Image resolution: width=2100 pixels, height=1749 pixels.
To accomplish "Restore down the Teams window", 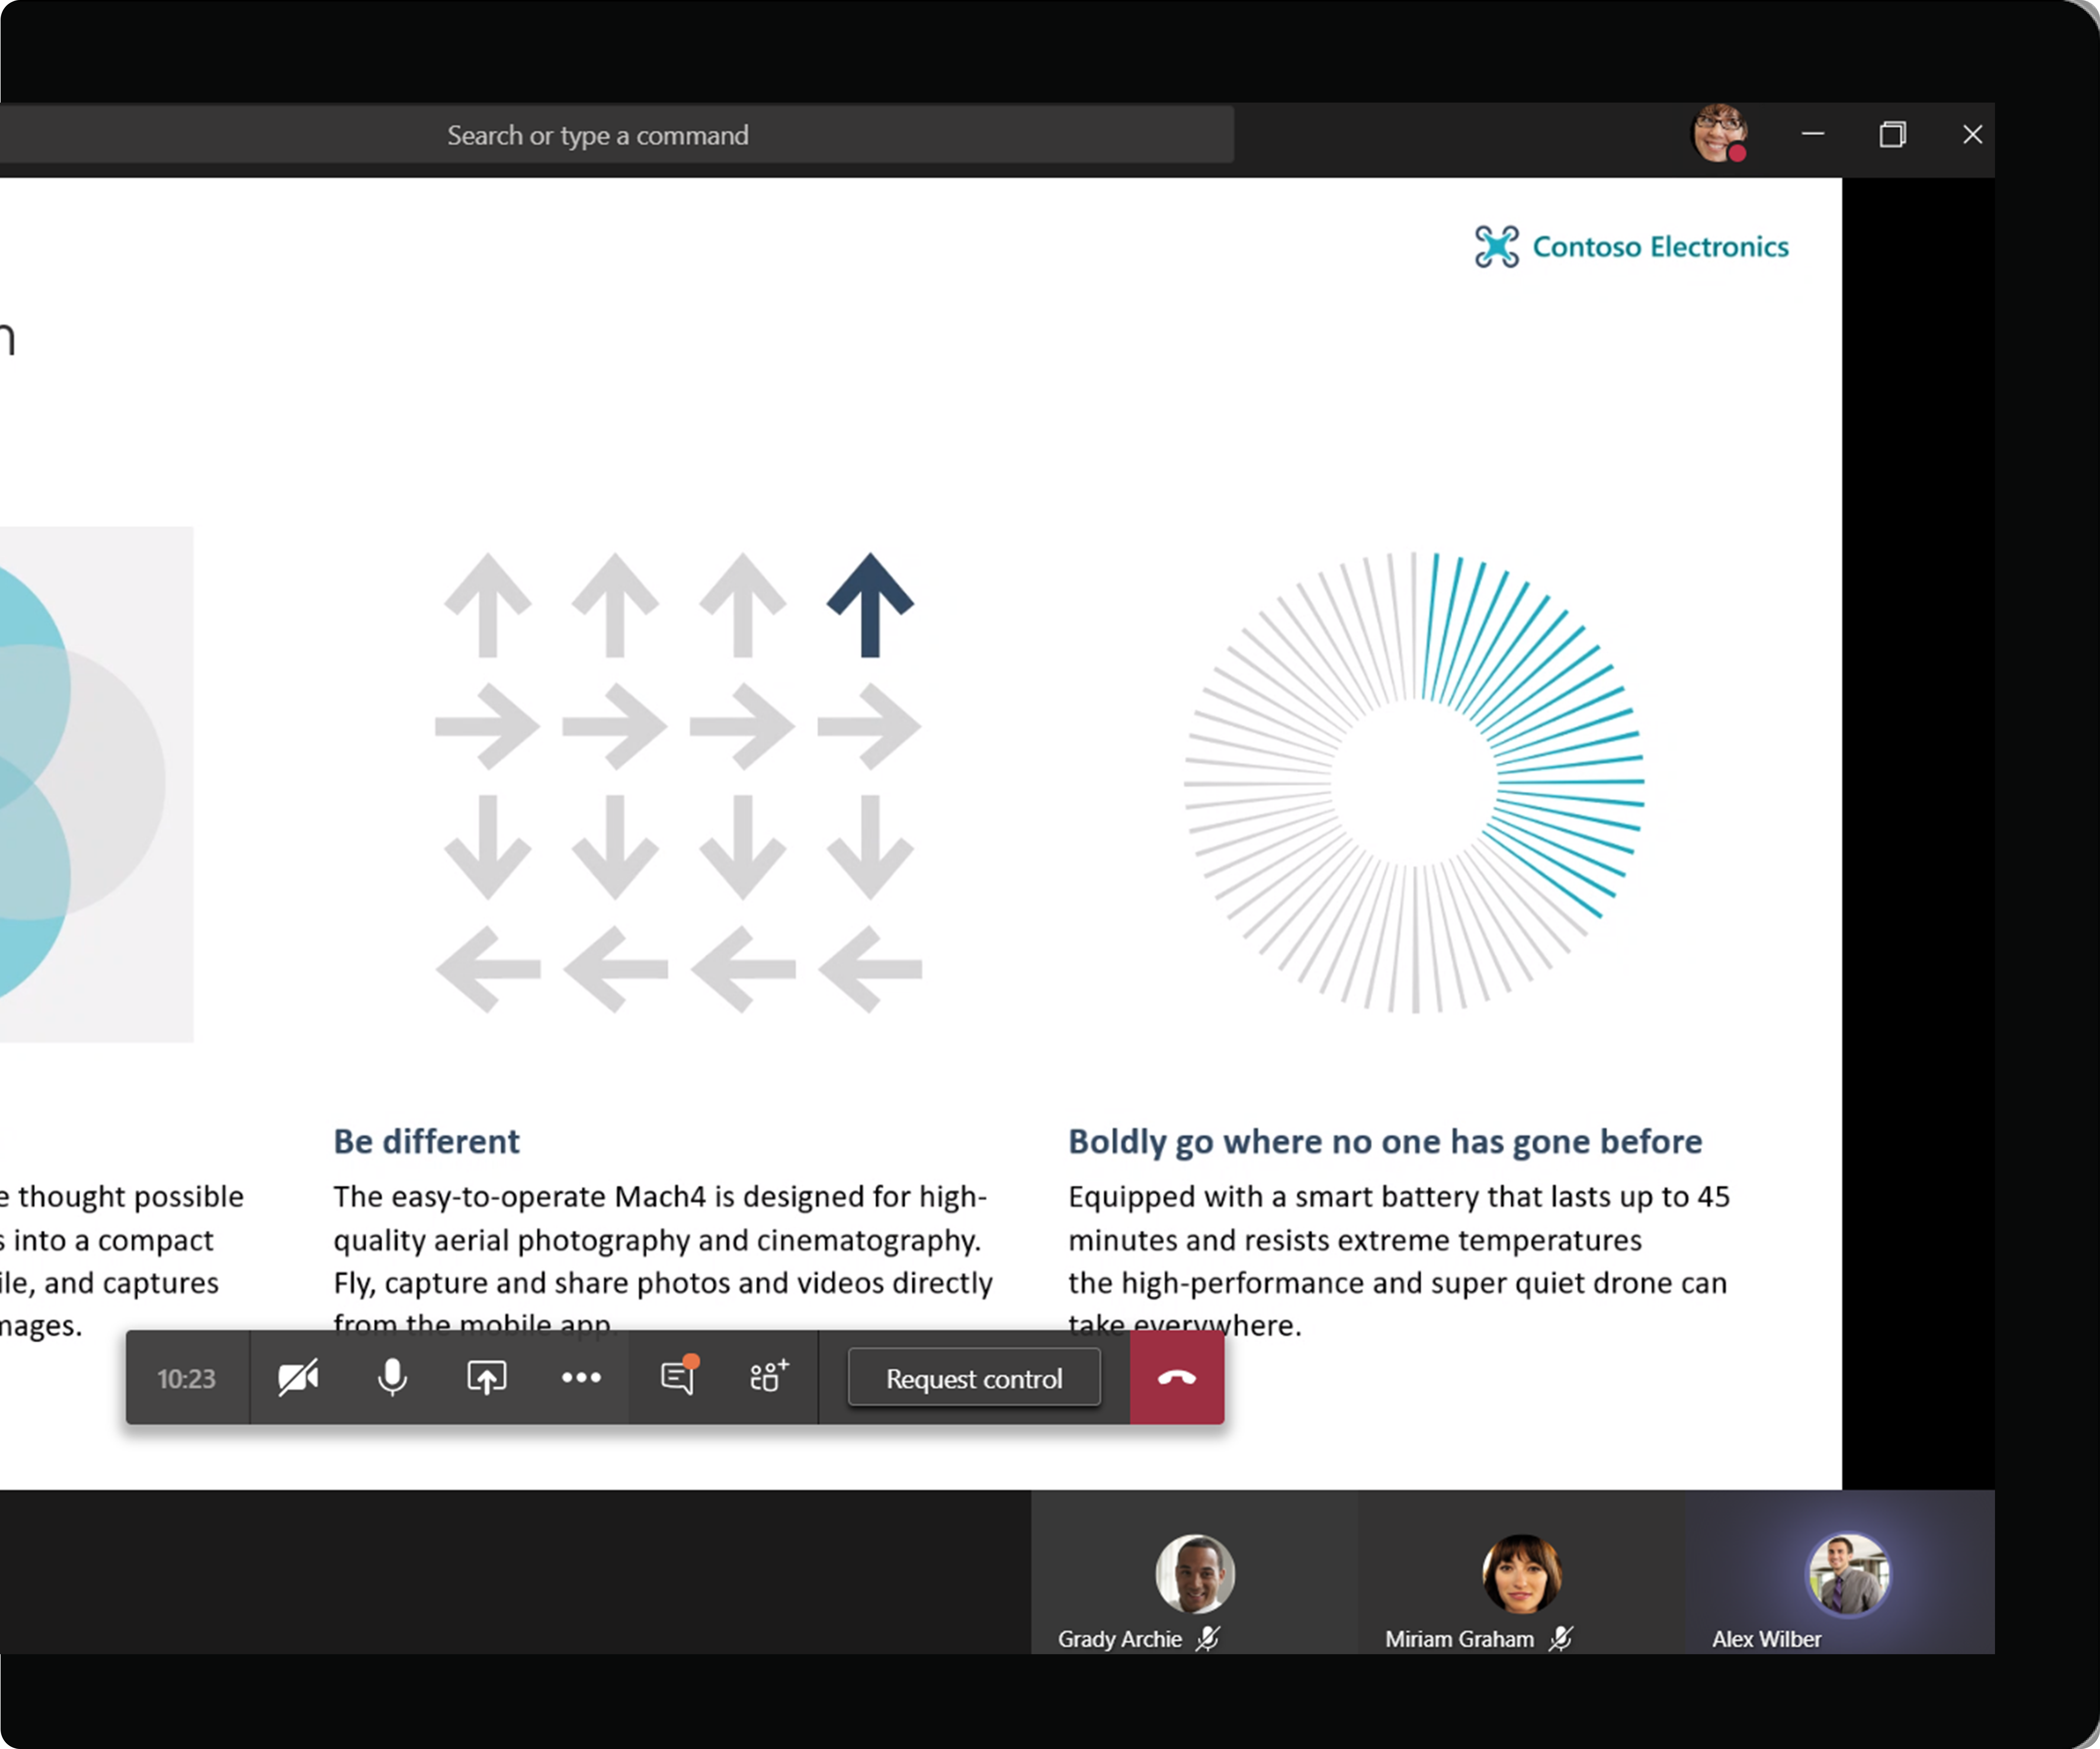I will [x=1892, y=134].
